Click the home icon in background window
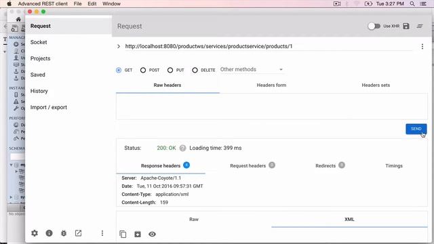 (18, 20)
